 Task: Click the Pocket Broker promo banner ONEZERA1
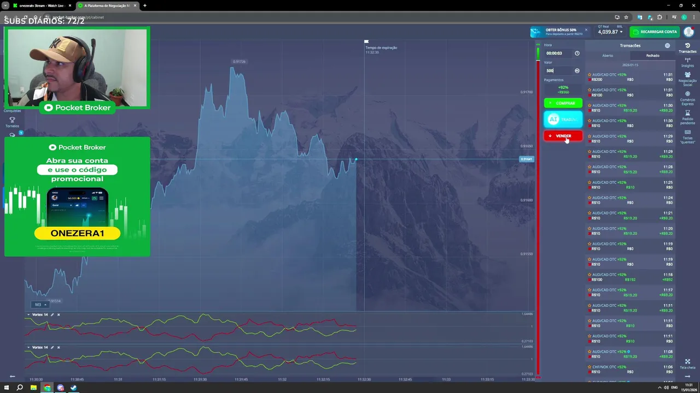pos(77,196)
